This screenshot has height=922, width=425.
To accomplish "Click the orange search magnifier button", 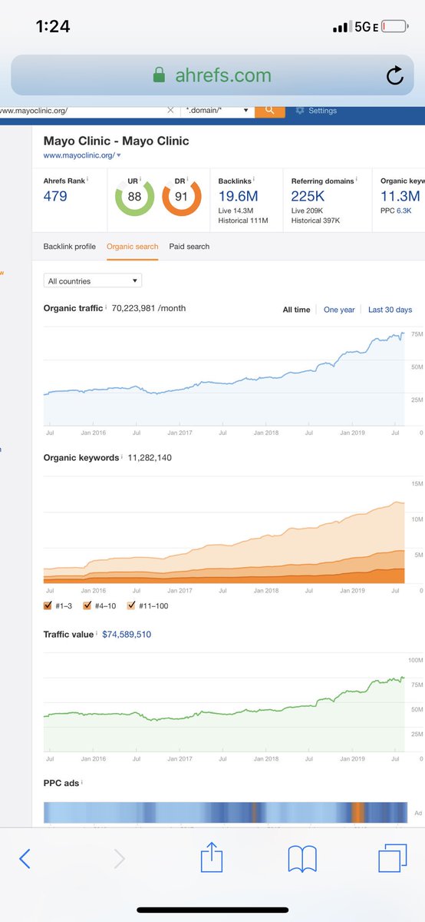I will 269,111.
